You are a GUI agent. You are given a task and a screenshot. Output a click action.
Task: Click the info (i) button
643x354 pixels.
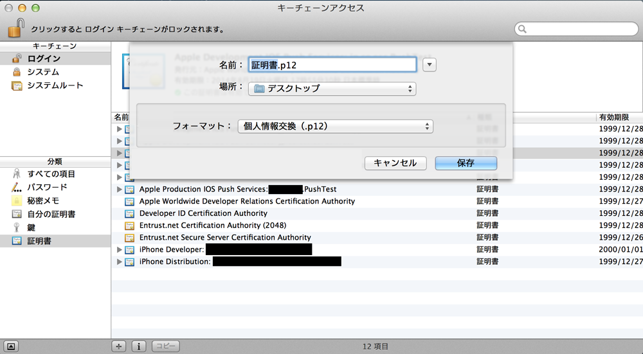point(139,346)
